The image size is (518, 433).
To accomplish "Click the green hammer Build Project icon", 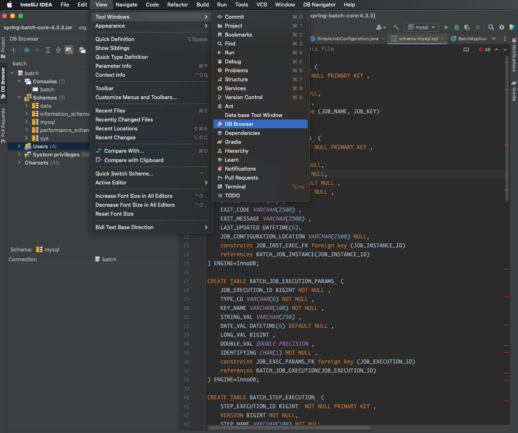I will click(x=396, y=27).
